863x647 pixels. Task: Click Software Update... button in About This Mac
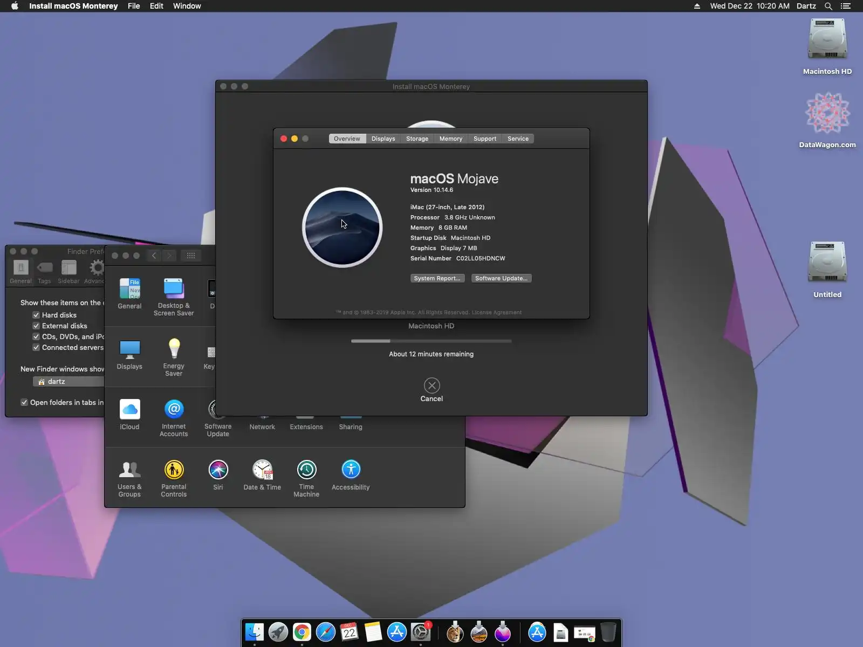pyautogui.click(x=502, y=278)
